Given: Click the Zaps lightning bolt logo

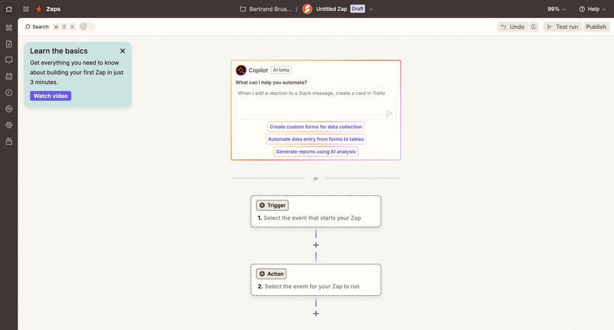Looking at the screenshot, I should pyautogui.click(x=38, y=9).
